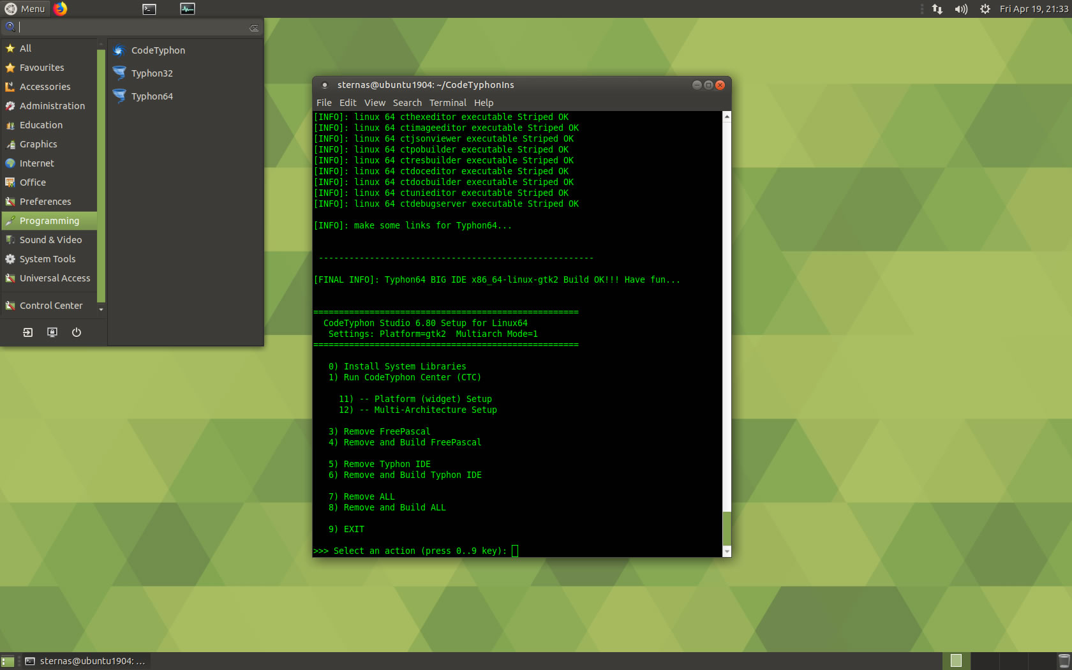Open the terminal File menu
Screen dimensions: 1072x670
tap(324, 103)
